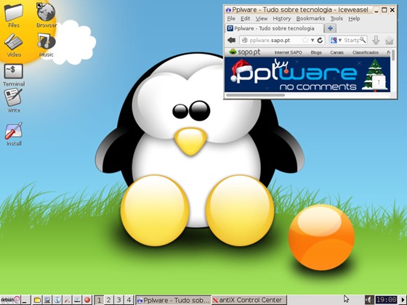
Task: Open a new tab with plus button
Action: pyautogui.click(x=330, y=28)
